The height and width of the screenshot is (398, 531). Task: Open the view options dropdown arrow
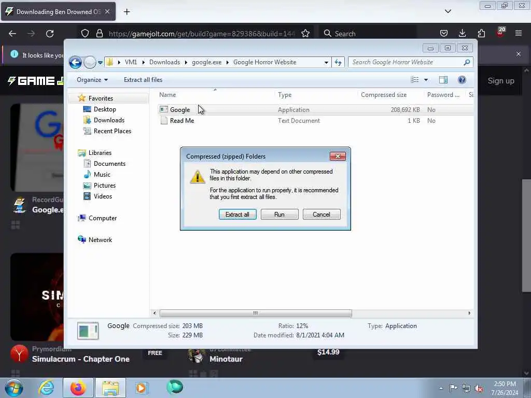426,80
